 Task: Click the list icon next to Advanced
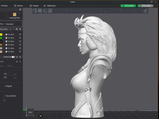point(17,57)
